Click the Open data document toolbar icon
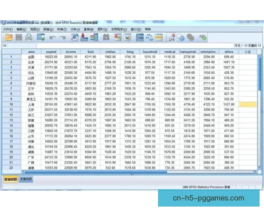This screenshot has width=264, height=211. point(8,38)
